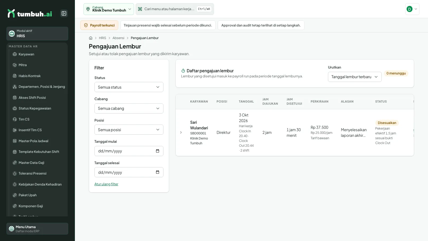Image resolution: width=428 pixels, height=241 pixels.
Task: Open the Semua posisi dropdown
Action: 129,130
